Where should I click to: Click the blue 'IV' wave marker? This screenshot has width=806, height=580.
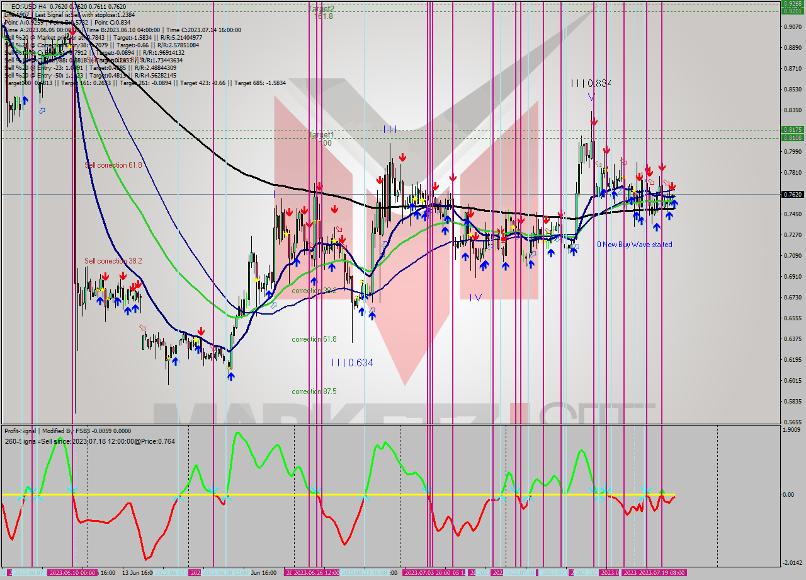(475, 297)
